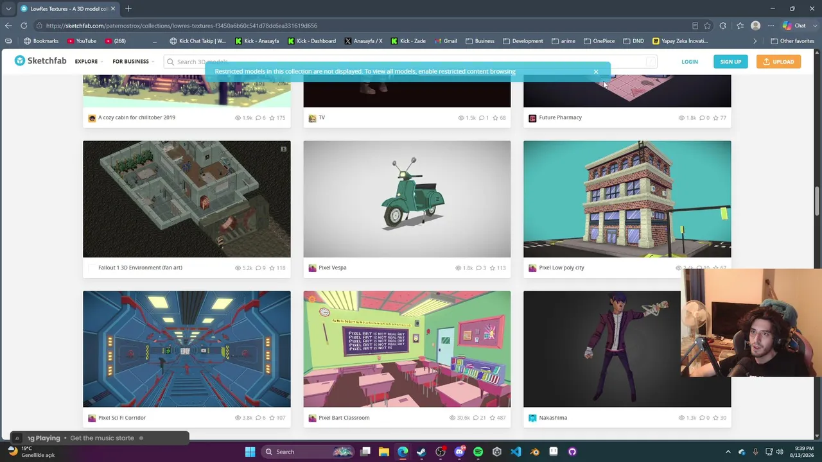Show hidden system tray icons
The image size is (822, 462).
[728, 452]
